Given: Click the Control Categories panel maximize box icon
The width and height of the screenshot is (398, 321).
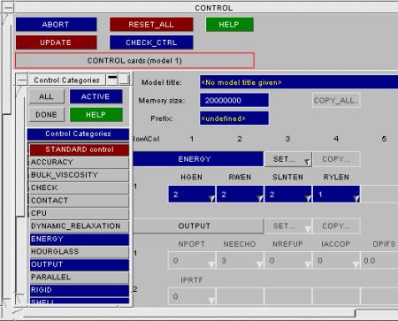Looking at the screenshot, I should (125, 80).
